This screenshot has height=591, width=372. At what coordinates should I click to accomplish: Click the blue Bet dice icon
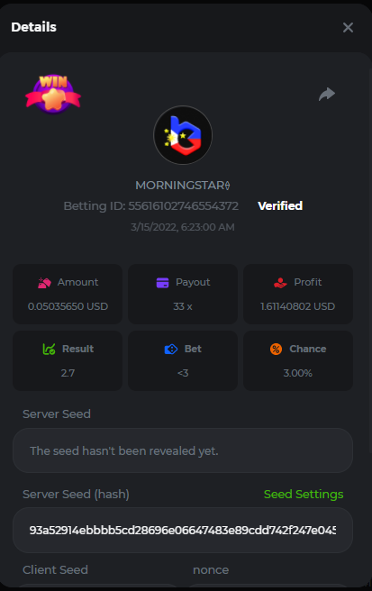click(171, 349)
